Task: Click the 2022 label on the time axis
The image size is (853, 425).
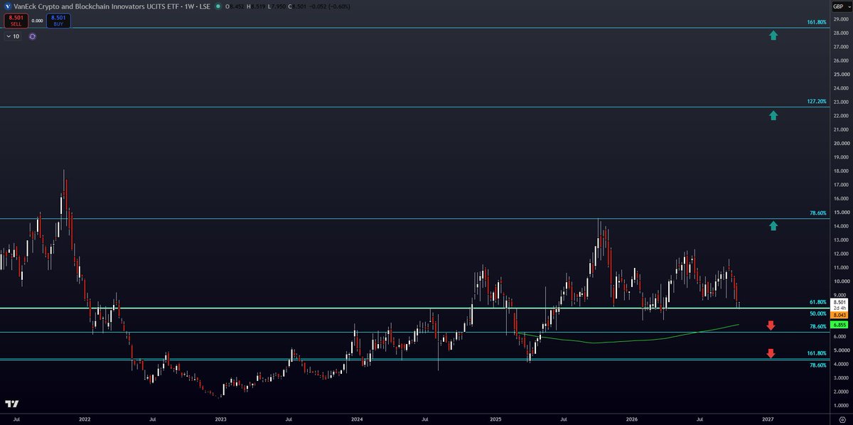Action: [85, 420]
